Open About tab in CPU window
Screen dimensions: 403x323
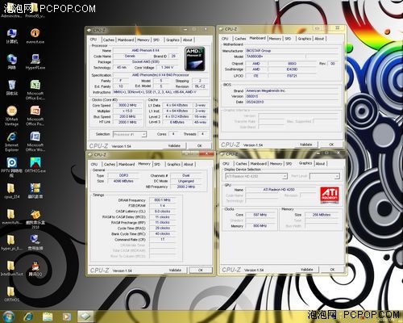pyautogui.click(x=188, y=40)
